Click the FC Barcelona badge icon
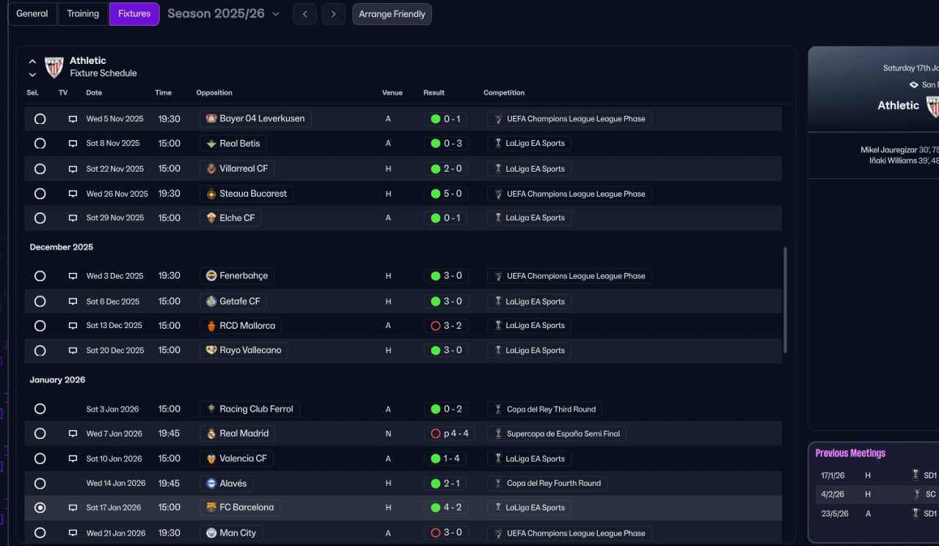 coord(211,507)
